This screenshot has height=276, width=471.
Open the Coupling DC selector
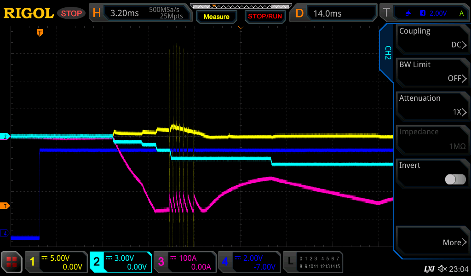click(432, 38)
